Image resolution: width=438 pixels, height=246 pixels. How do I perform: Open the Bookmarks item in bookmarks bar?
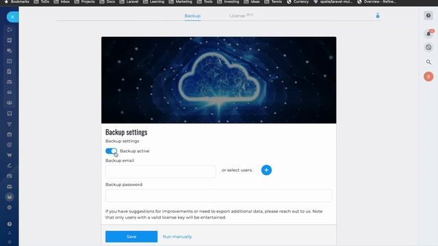(x=16, y=1)
